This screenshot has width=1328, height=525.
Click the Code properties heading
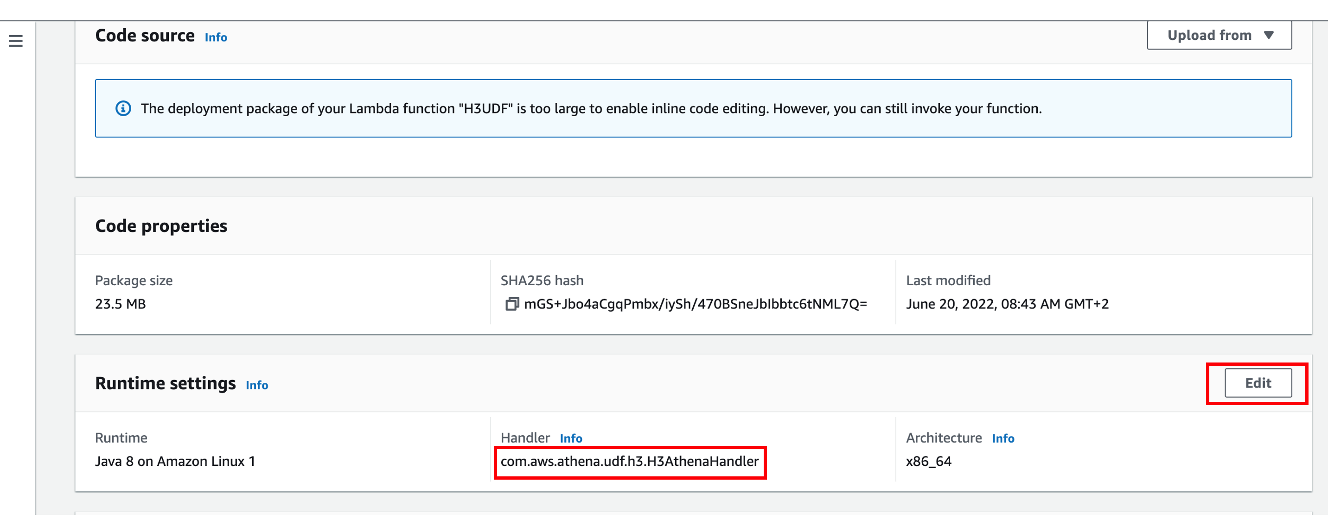161,226
